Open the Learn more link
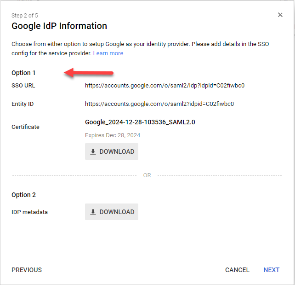295x285 pixels. (x=108, y=53)
